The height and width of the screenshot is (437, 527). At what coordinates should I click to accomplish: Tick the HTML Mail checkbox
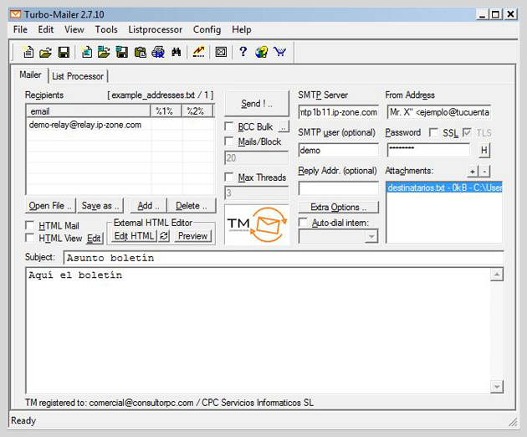pos(30,225)
